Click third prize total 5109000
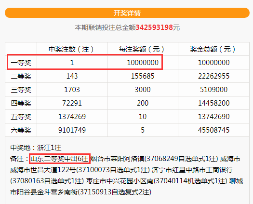Image resolution: width=253 pixels, height=204 pixels. [213, 90]
